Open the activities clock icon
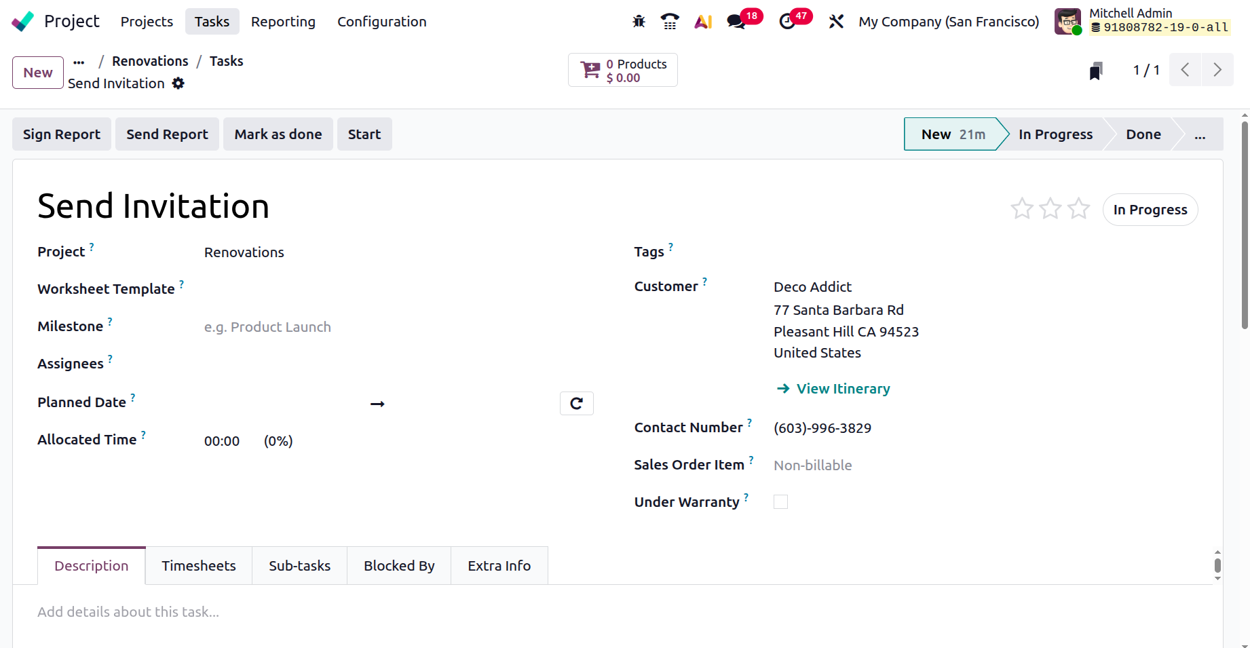Screen dimensions: 1250x648 787,22
